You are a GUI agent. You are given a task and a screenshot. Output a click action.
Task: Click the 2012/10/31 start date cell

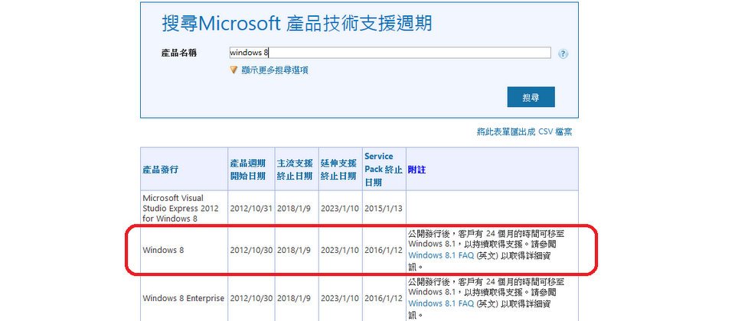coord(251,208)
